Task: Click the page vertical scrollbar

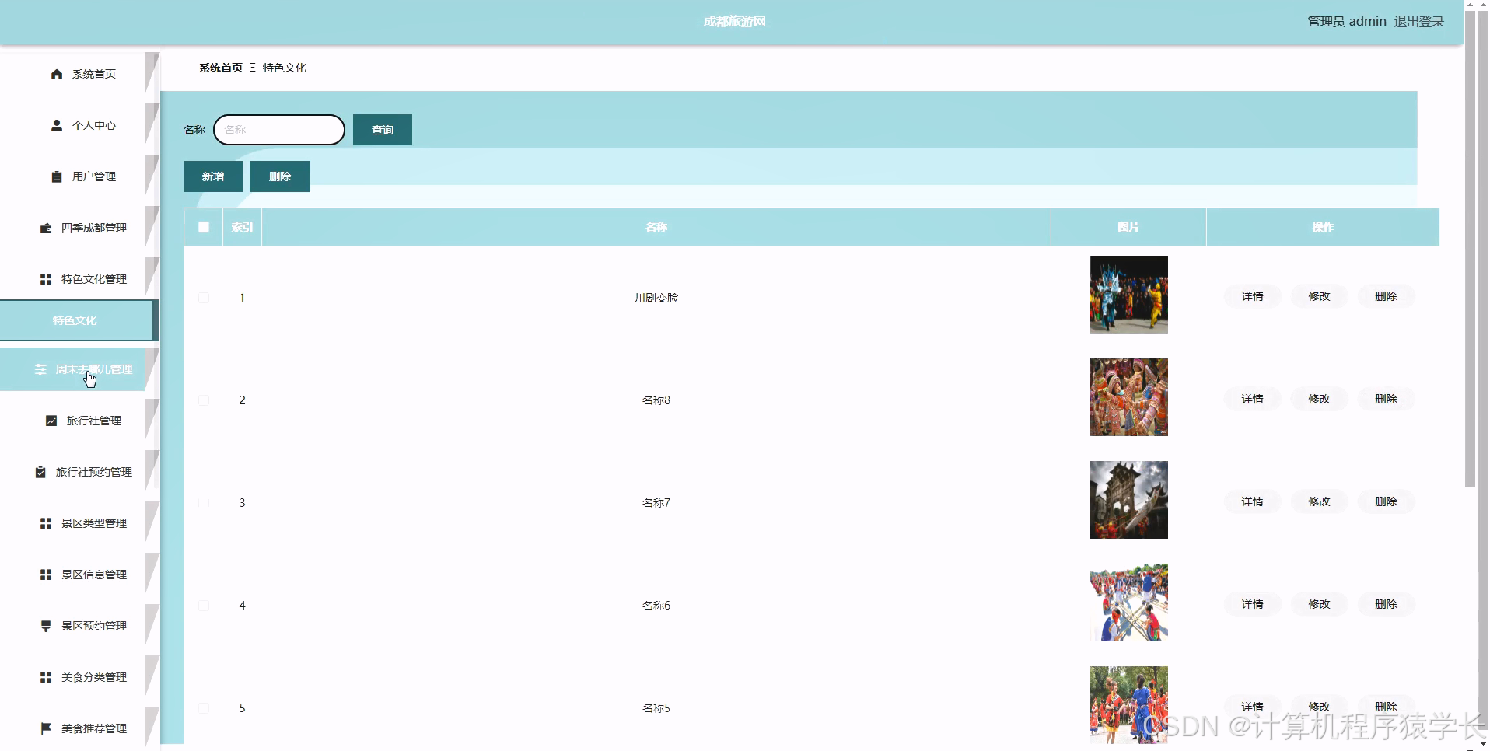Action: [x=1470, y=249]
